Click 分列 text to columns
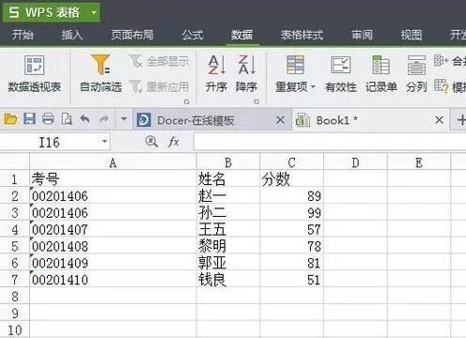466x338 pixels. (416, 74)
